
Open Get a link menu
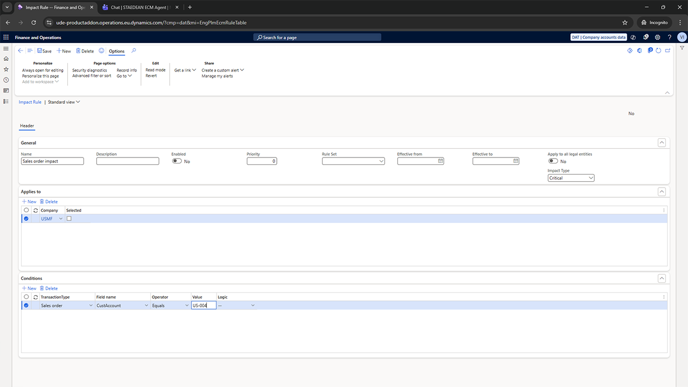click(185, 70)
